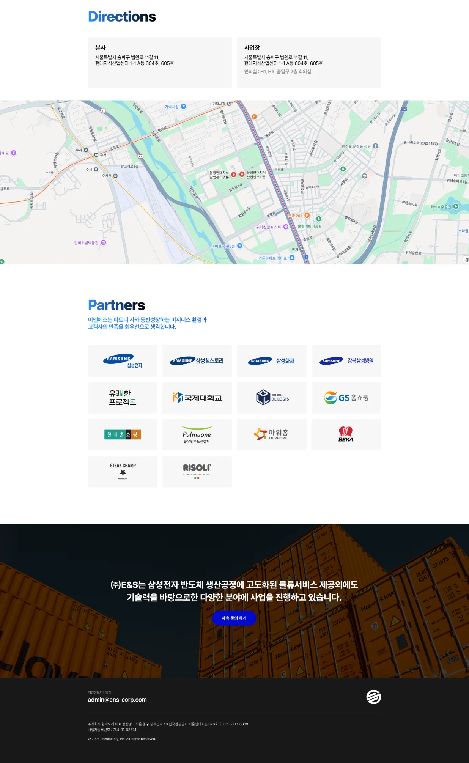
Task: Click the orange restaurant marker below 가락시장 station
Action: (x=254, y=116)
